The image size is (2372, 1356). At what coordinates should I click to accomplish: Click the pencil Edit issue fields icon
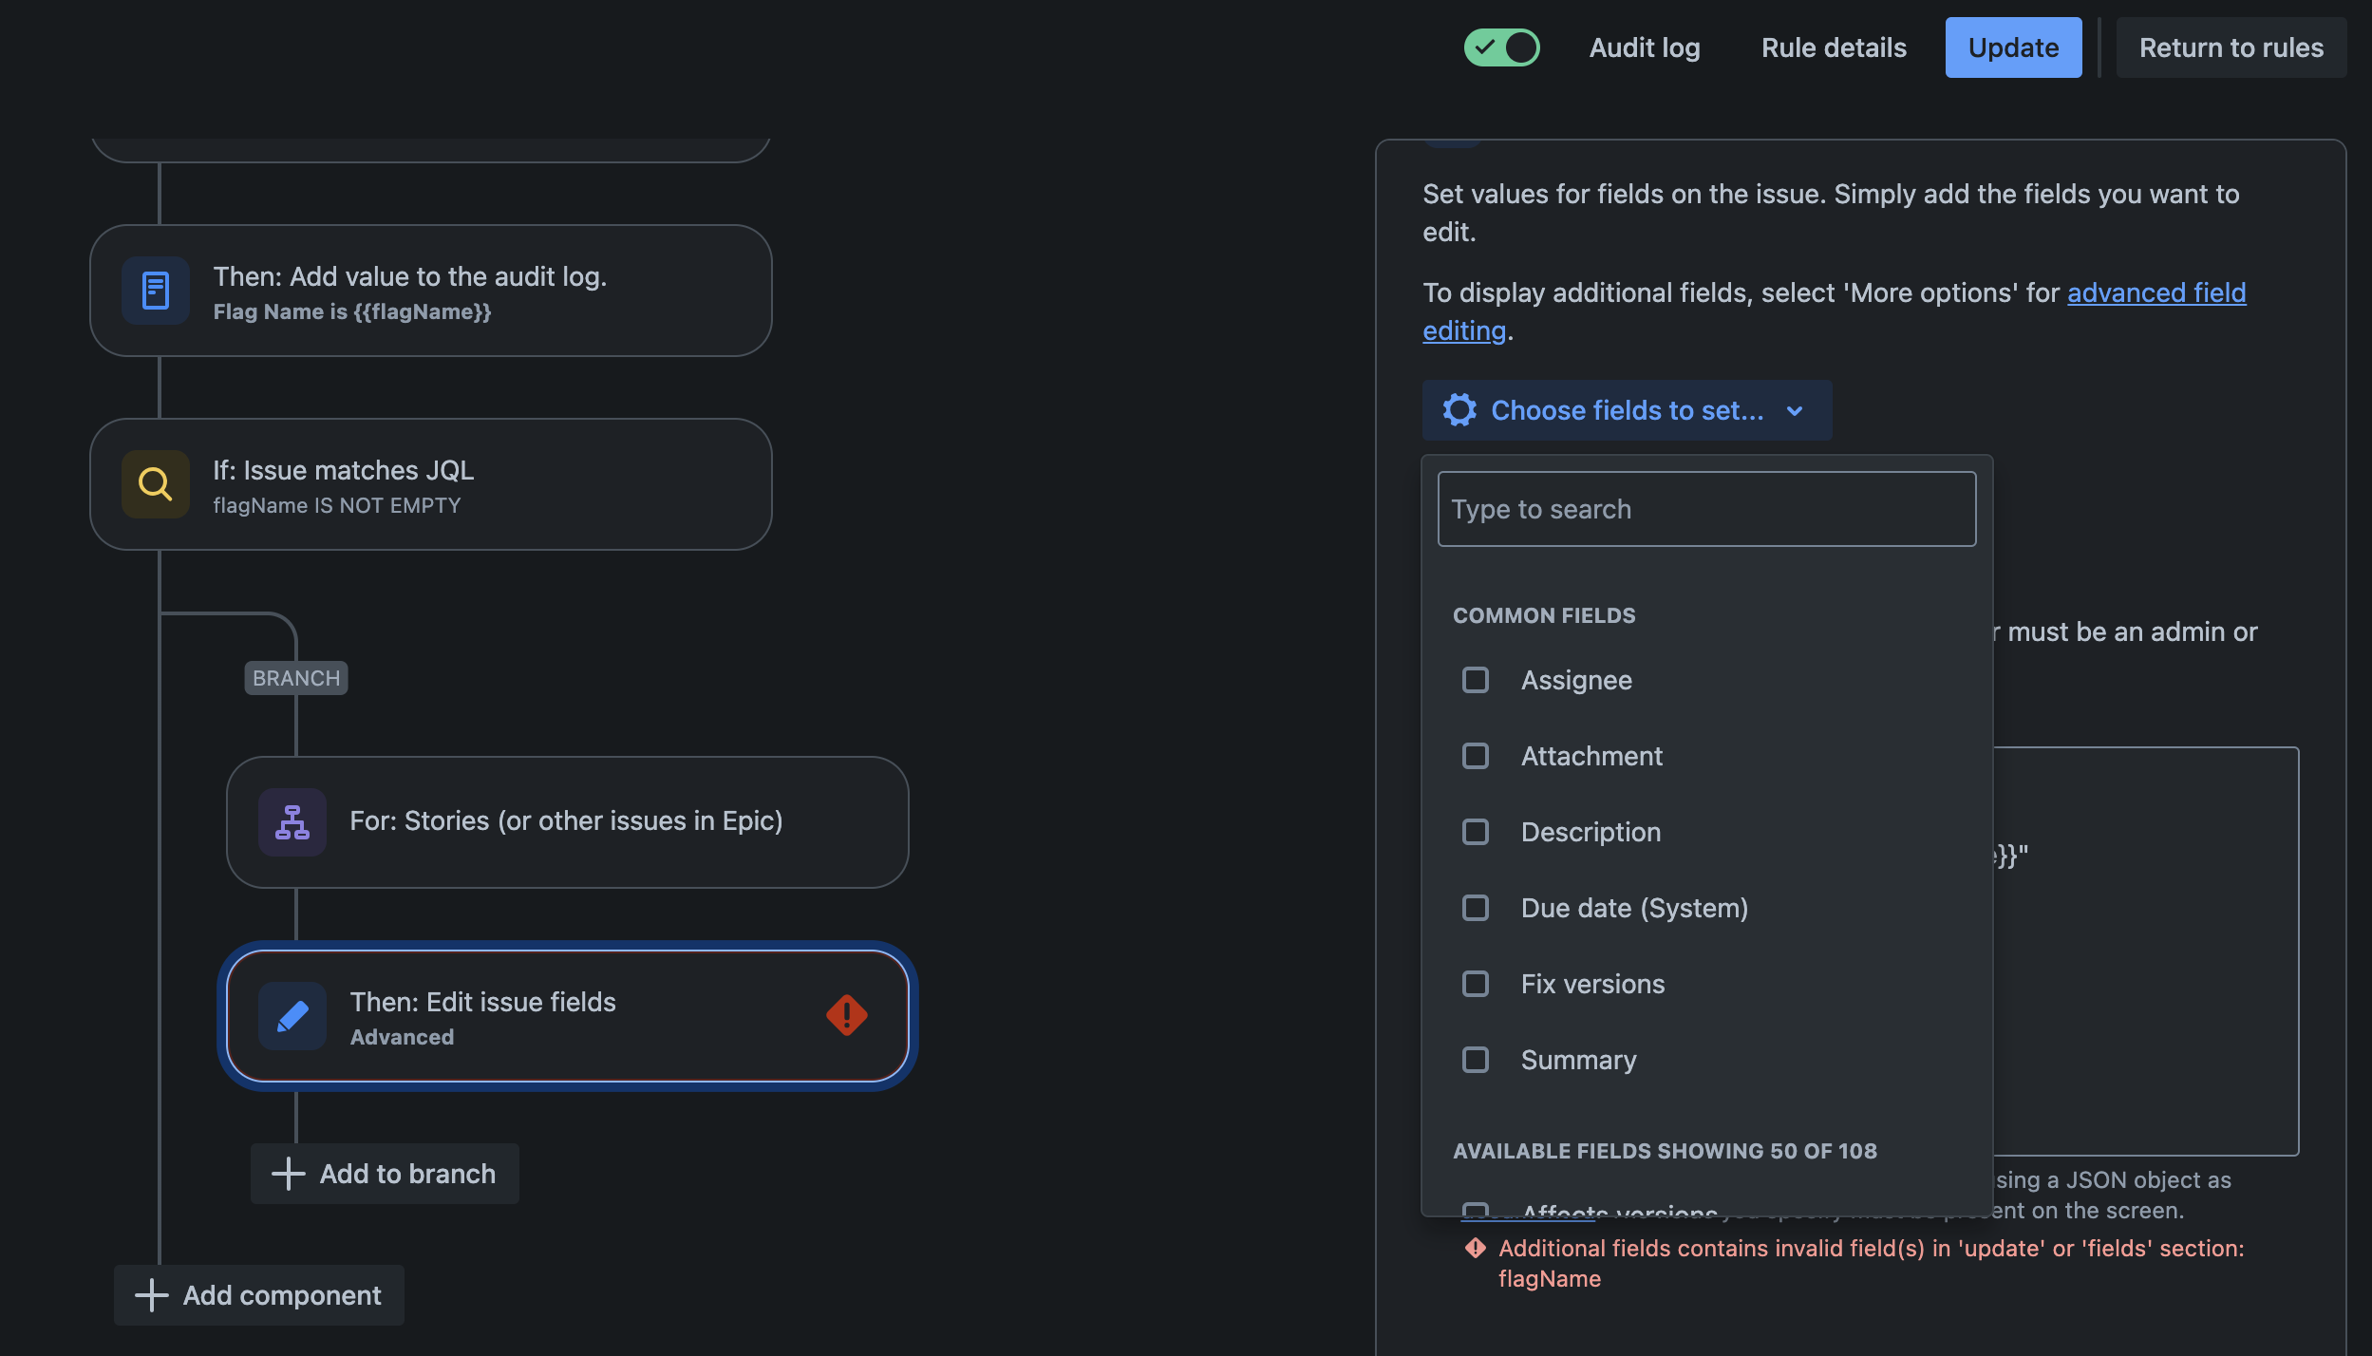pyautogui.click(x=292, y=1016)
